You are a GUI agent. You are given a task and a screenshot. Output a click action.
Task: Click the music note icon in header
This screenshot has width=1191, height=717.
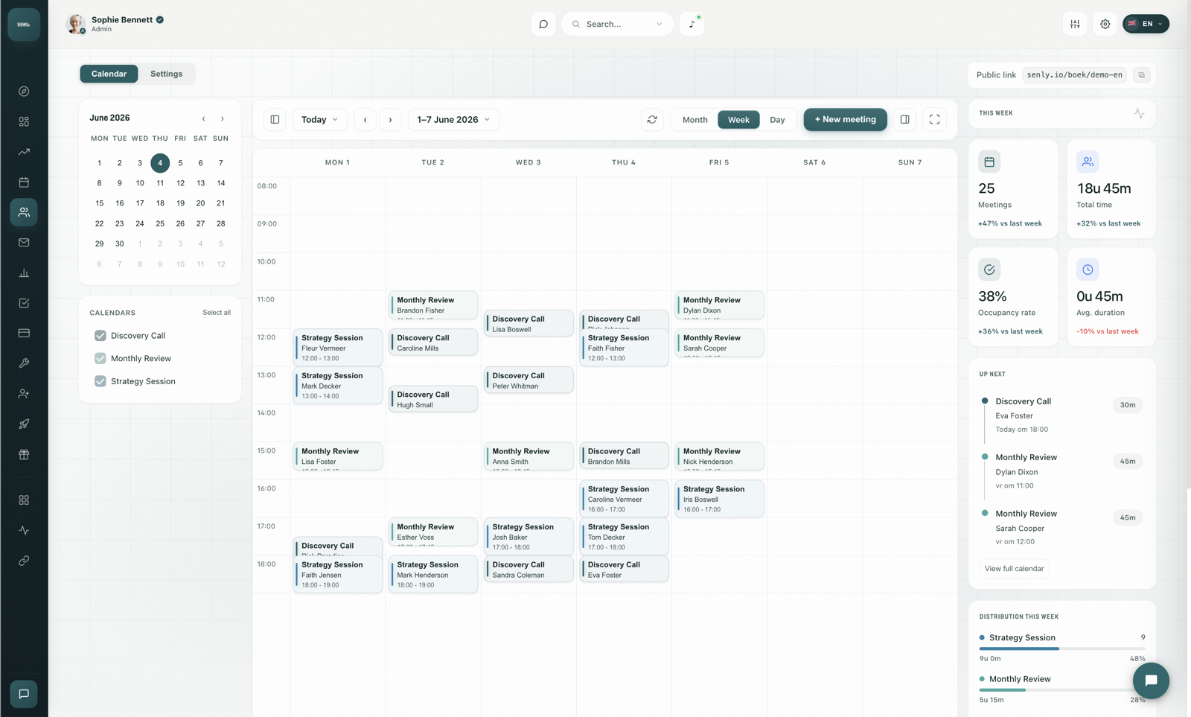coord(692,24)
